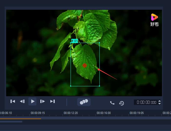Select the #01 tracker label
The width and height of the screenshot is (171, 131).
click(74, 41)
